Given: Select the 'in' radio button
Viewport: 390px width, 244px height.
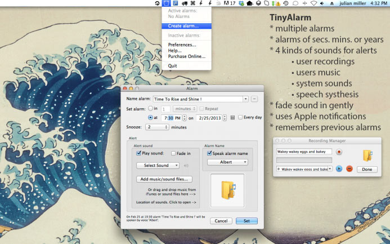Looking at the screenshot, I should coord(150,108).
